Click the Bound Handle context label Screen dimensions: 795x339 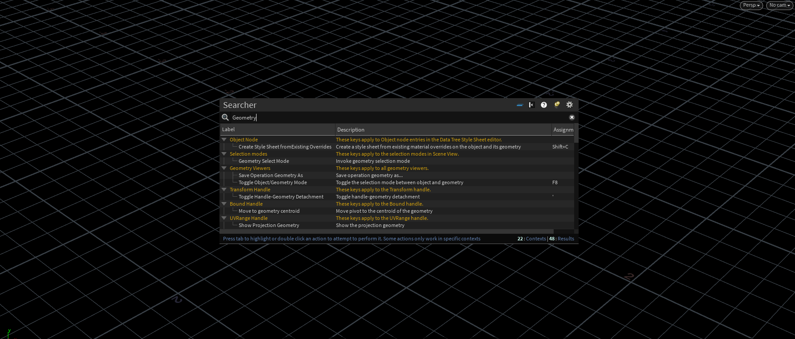(x=246, y=204)
